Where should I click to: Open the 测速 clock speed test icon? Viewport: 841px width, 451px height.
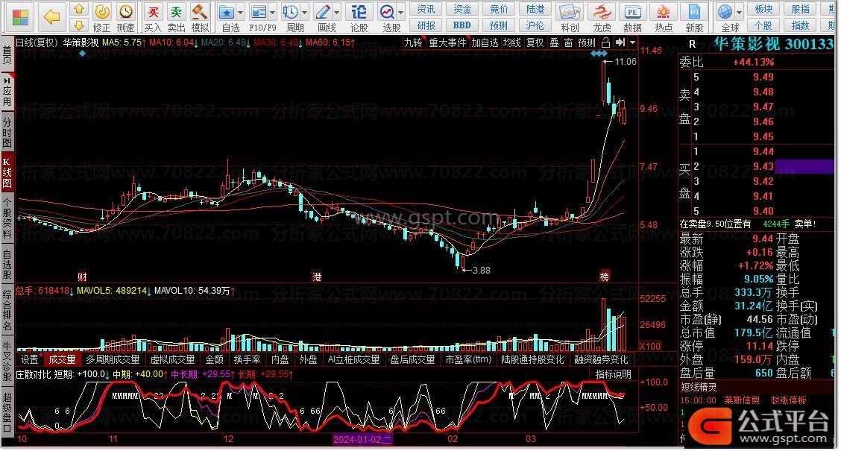[x=125, y=12]
